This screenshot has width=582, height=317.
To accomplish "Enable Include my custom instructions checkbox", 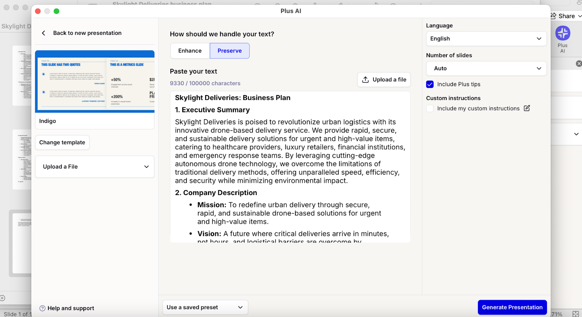I will 430,109.
